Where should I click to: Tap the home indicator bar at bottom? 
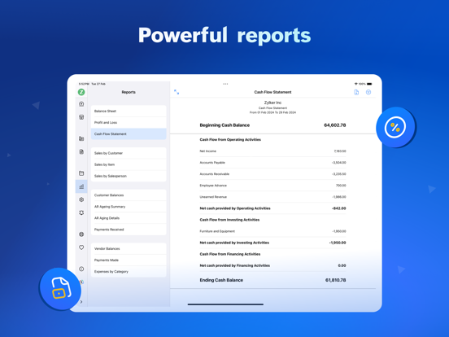[225, 304]
